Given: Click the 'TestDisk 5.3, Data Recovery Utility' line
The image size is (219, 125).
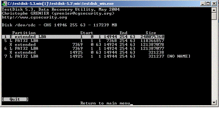Looking at the screenshot, I should coord(61,9).
